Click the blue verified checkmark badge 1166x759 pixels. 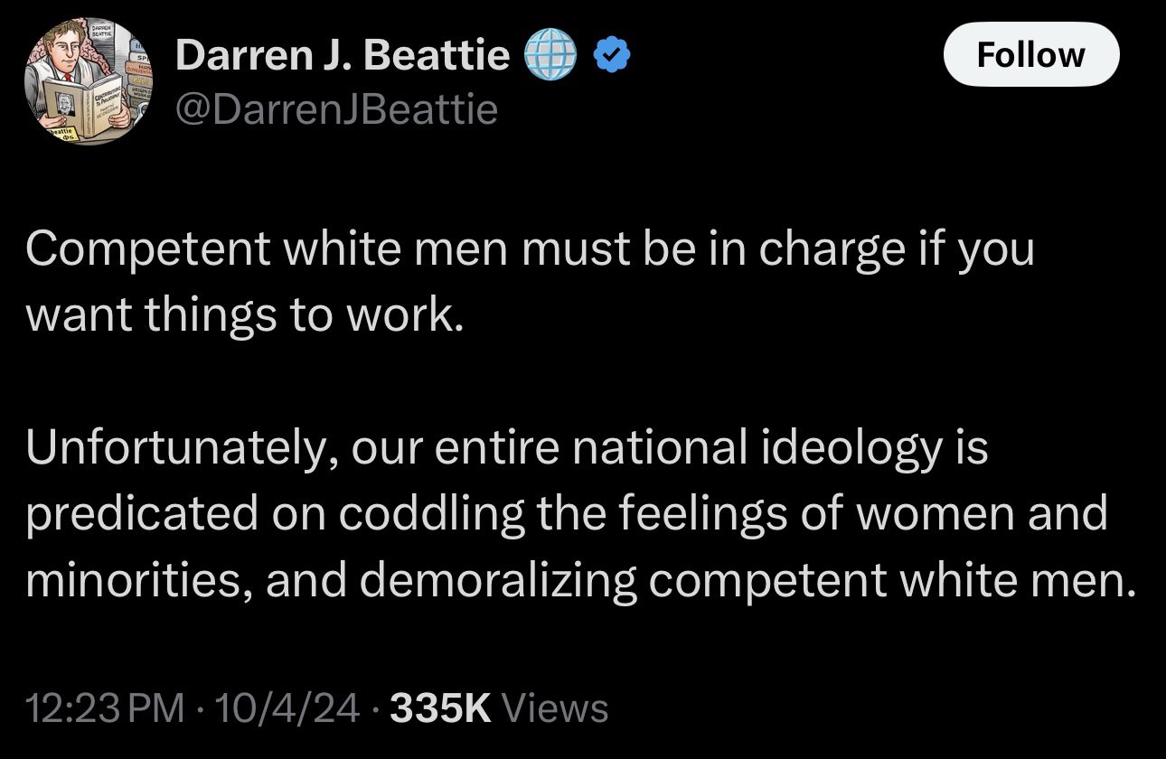(x=610, y=57)
